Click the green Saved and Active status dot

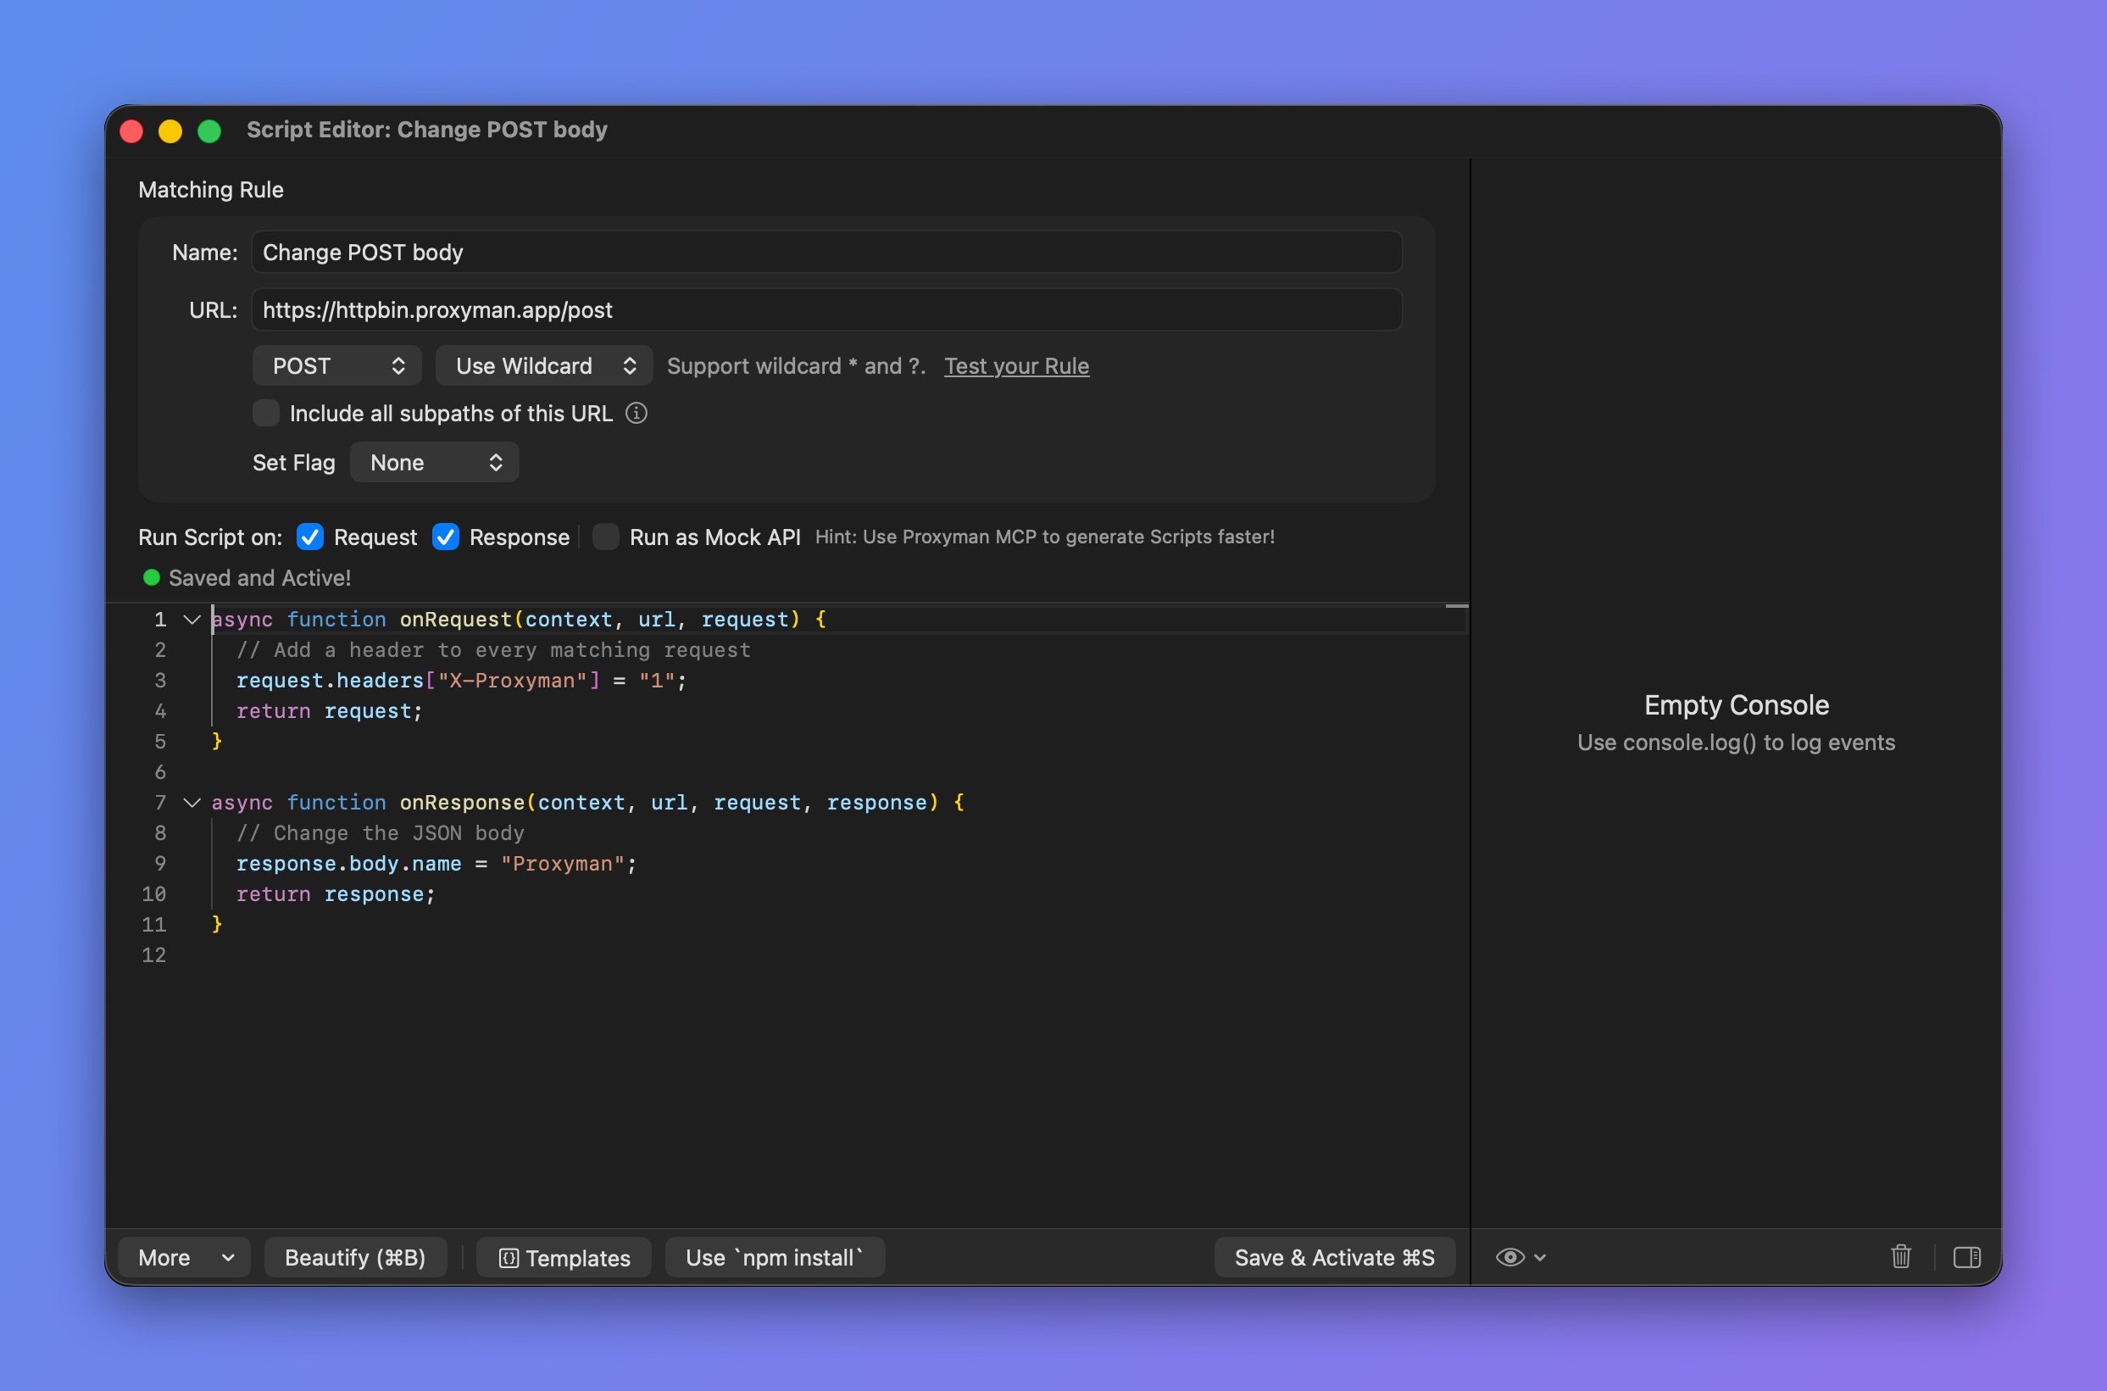click(152, 577)
